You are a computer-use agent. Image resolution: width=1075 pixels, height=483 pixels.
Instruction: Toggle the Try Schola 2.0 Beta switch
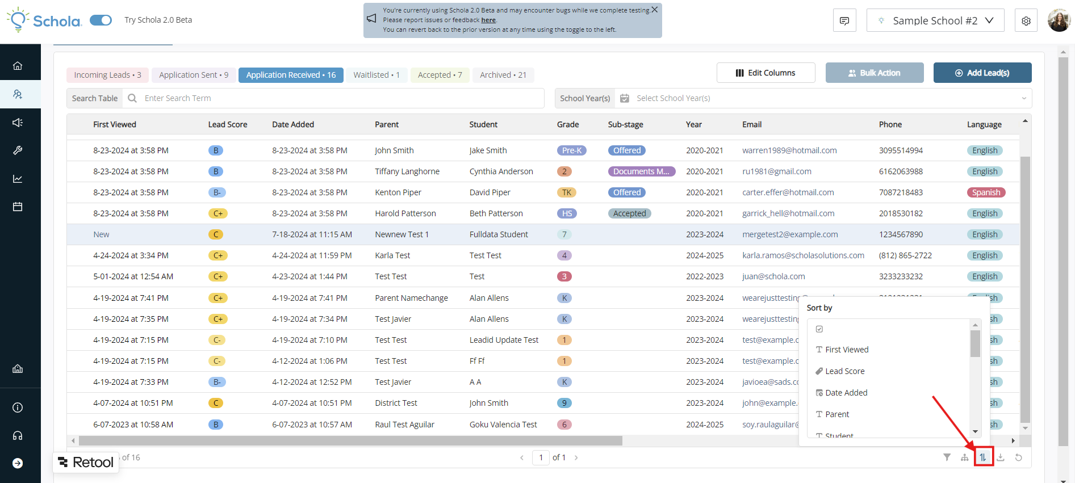pos(101,20)
